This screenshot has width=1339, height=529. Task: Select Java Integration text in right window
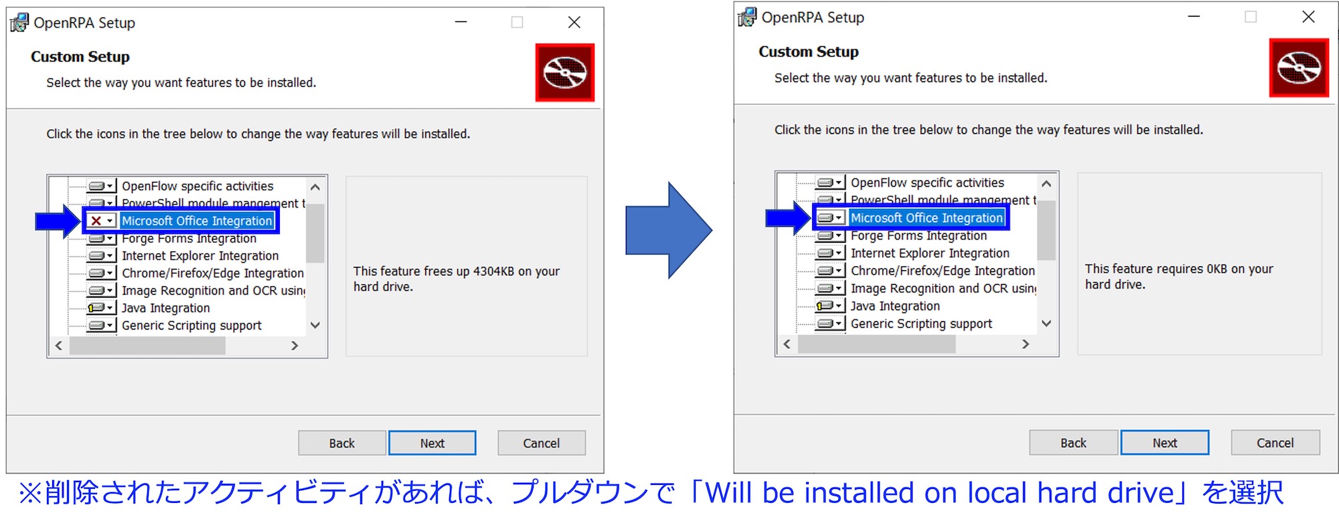895,306
